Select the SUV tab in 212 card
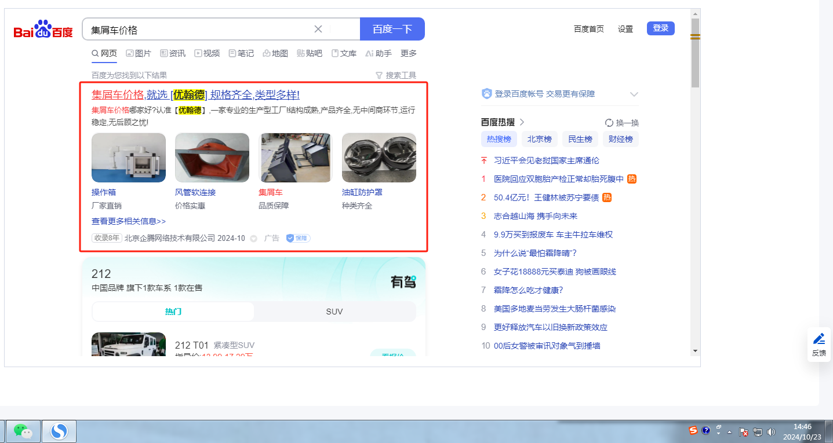 [334, 312]
